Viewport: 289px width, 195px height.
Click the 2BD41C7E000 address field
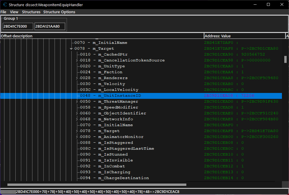coord(18,26)
